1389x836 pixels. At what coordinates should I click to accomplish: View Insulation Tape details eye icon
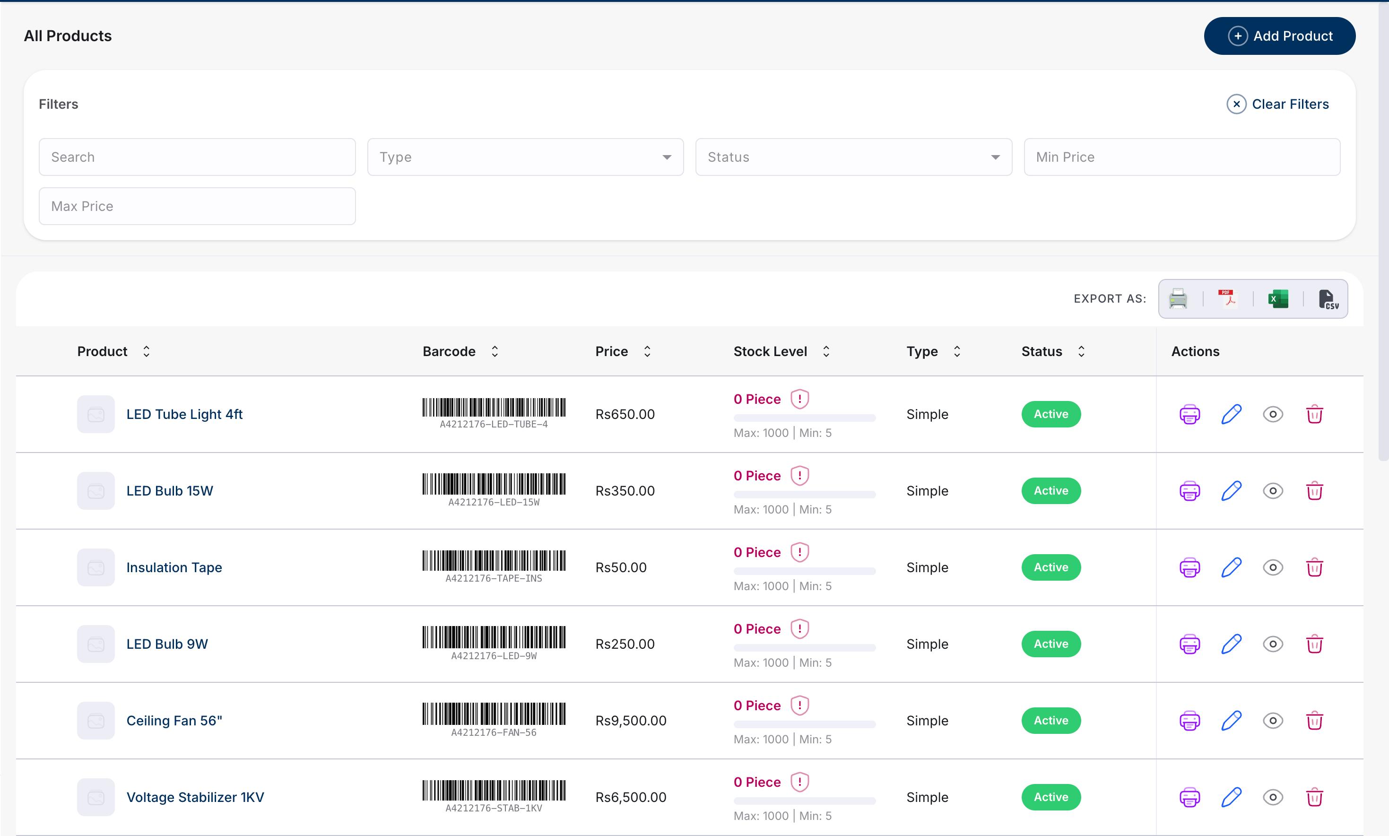pos(1272,568)
